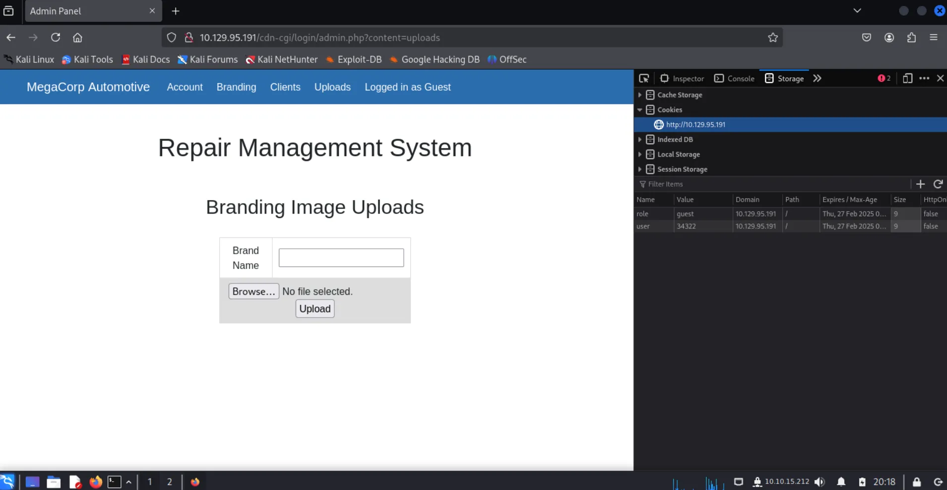
Task: Open the Clients nav link
Action: [285, 87]
